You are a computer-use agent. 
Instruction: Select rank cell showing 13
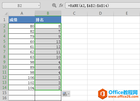(48, 41)
